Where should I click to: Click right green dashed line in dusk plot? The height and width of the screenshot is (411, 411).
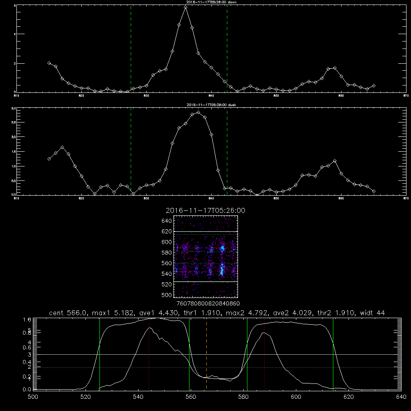[x=227, y=151]
